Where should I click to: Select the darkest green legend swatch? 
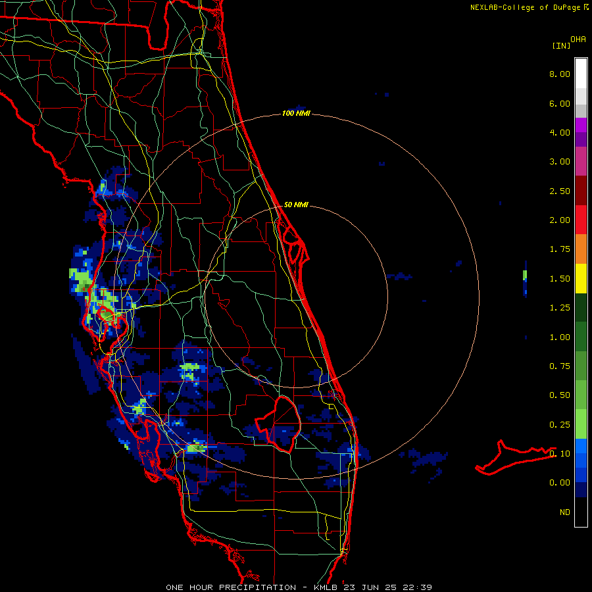581,307
